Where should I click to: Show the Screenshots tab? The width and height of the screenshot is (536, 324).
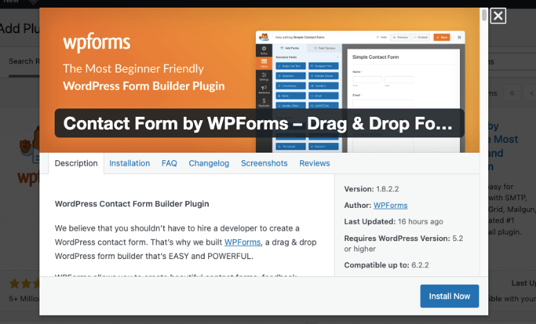point(264,163)
